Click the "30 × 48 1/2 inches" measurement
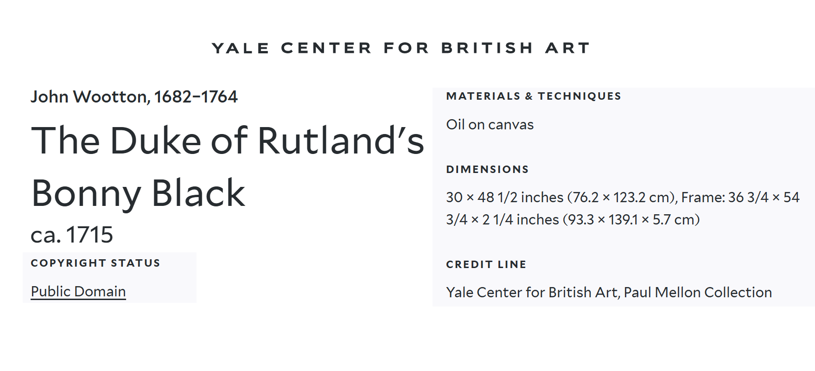815x371 pixels. point(504,198)
